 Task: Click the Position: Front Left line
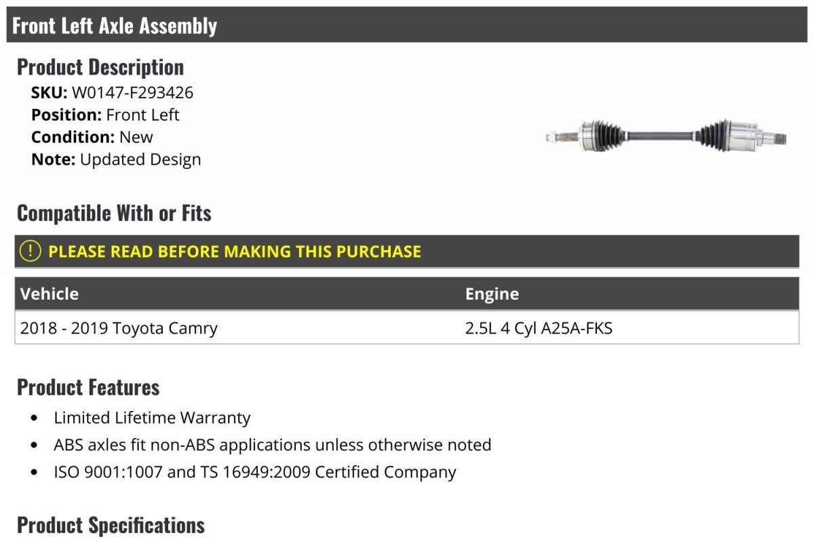(x=105, y=115)
